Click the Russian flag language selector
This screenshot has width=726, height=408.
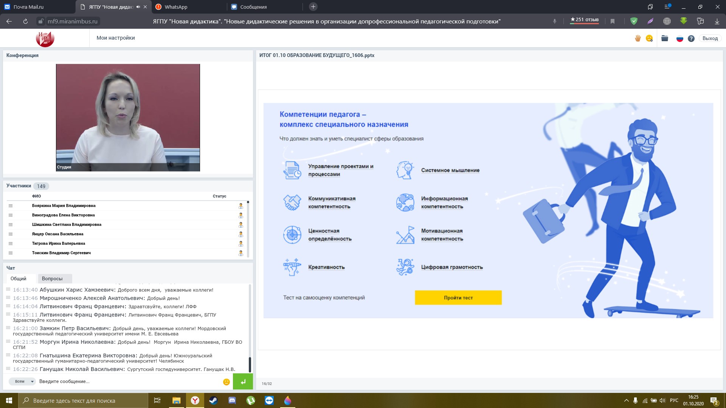tap(679, 38)
